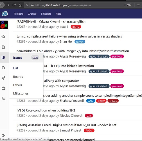Filter by RADV label on issue #2266

click(76, 27)
